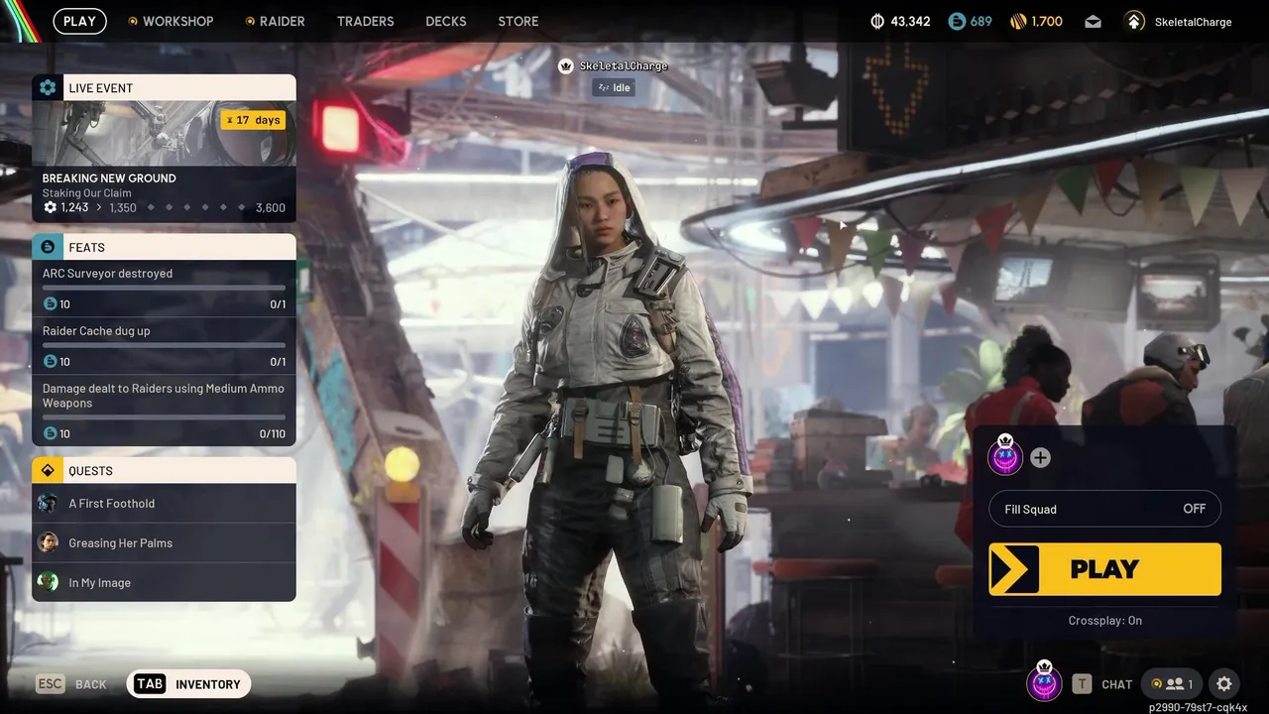Select the Play tab in top bar
This screenshot has width=1269, height=714.
(x=80, y=21)
